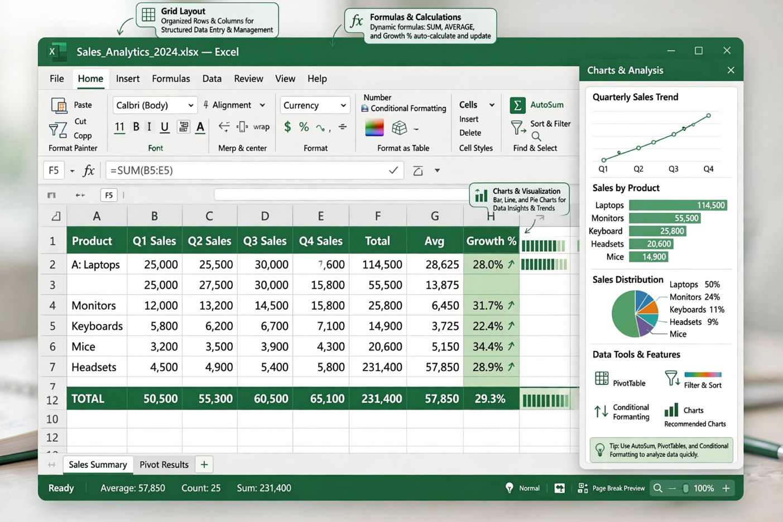Click the indent arrow icon in alignment group
This screenshot has height=522, width=783.
224,127
